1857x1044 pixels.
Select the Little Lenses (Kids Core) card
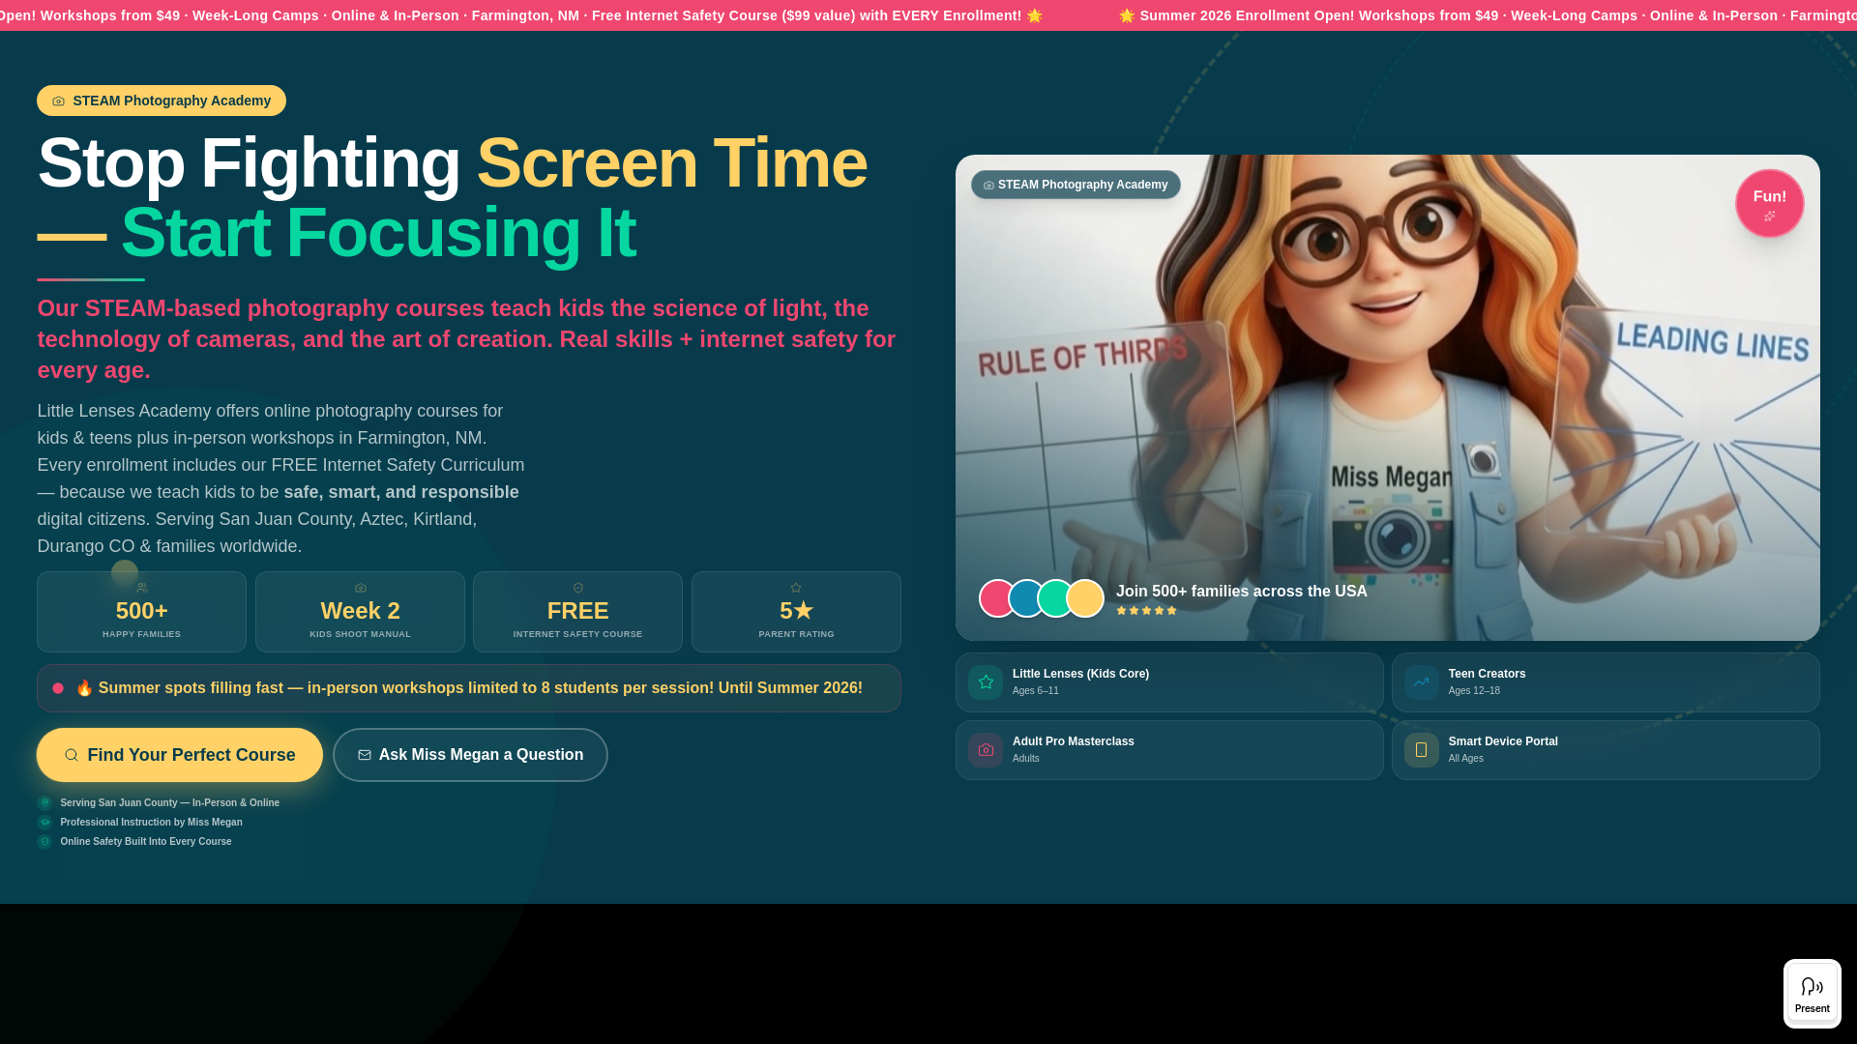click(1169, 682)
